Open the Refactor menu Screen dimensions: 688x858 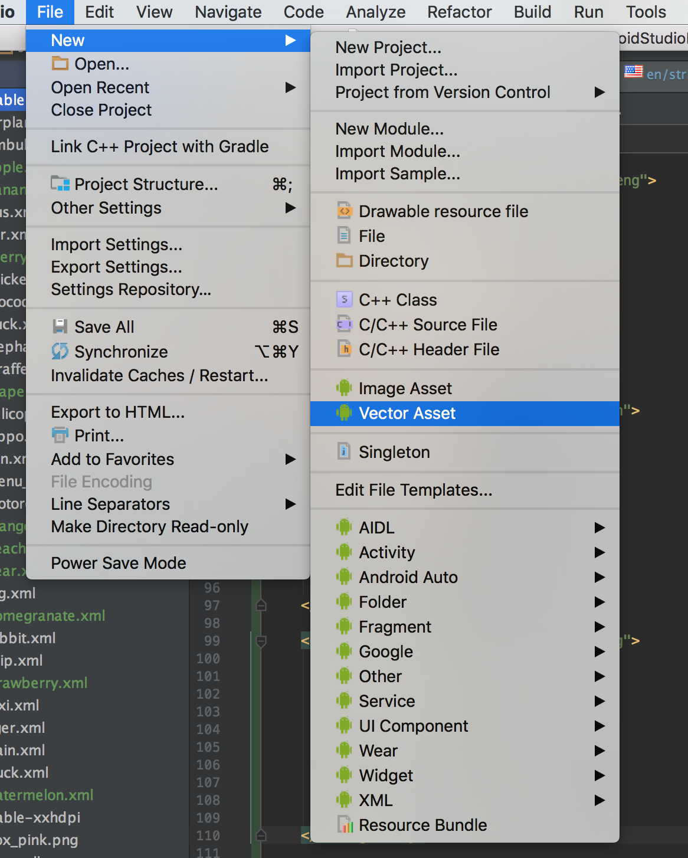(459, 12)
